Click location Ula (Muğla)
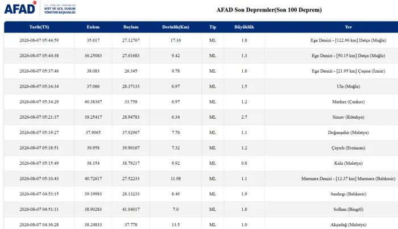The width and height of the screenshot is (398, 229). point(348,86)
